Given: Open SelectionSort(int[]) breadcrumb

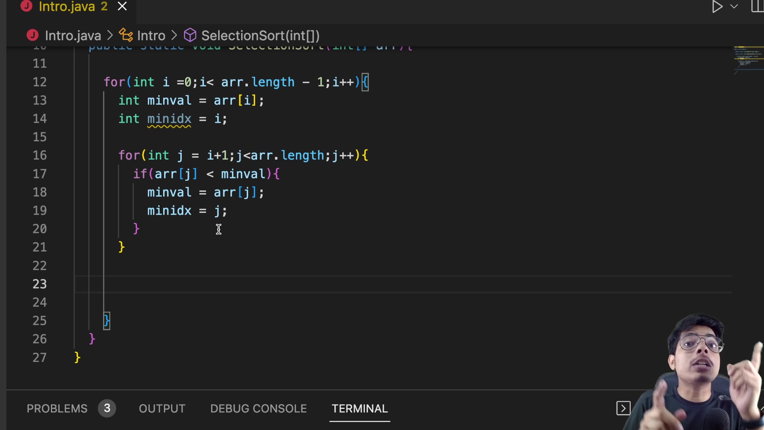Looking at the screenshot, I should (x=260, y=35).
